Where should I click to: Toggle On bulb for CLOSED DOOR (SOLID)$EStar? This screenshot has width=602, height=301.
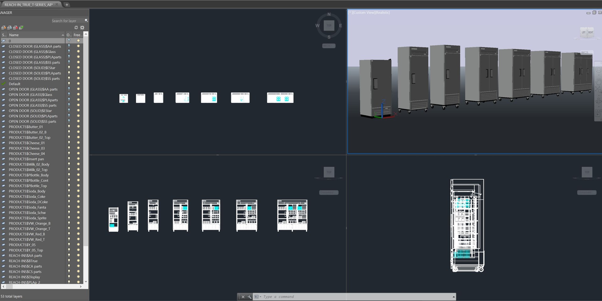(x=69, y=68)
